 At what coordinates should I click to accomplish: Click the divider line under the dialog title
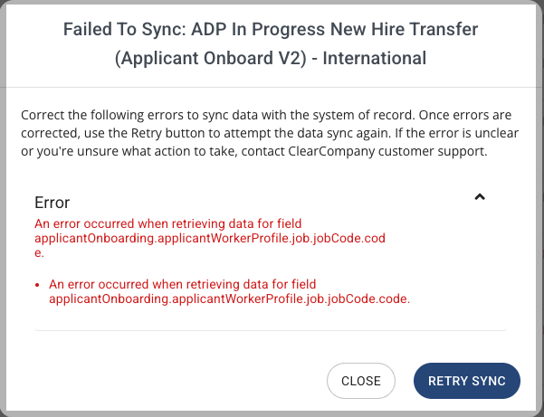(x=271, y=87)
